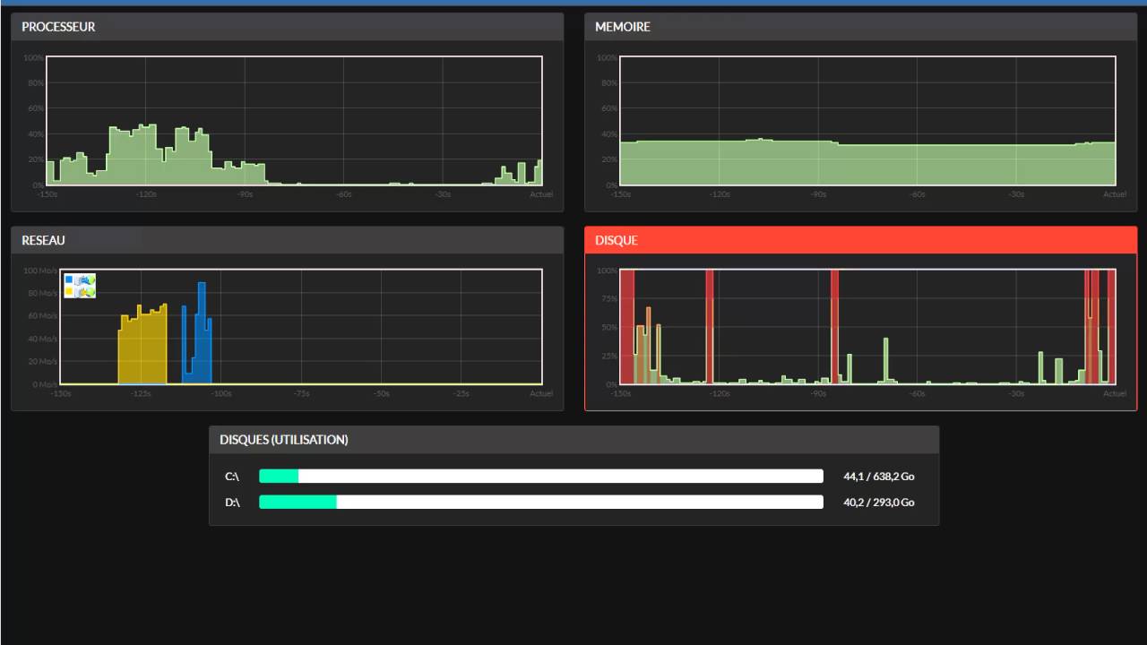
Task: Click the memory usage graph area
Action: (867, 121)
